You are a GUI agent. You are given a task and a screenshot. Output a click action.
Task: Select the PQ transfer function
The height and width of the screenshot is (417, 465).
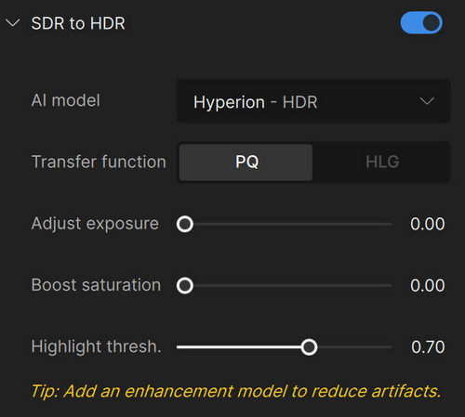click(246, 162)
